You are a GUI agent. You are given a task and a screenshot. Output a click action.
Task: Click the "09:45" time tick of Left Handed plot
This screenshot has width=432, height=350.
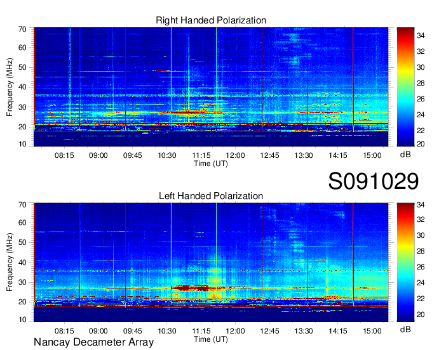click(133, 331)
